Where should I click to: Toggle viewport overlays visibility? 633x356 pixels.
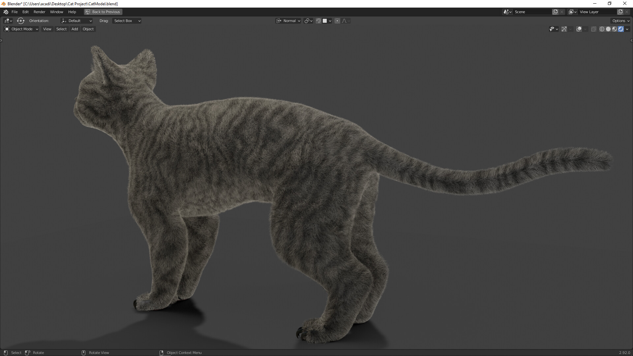coord(579,29)
